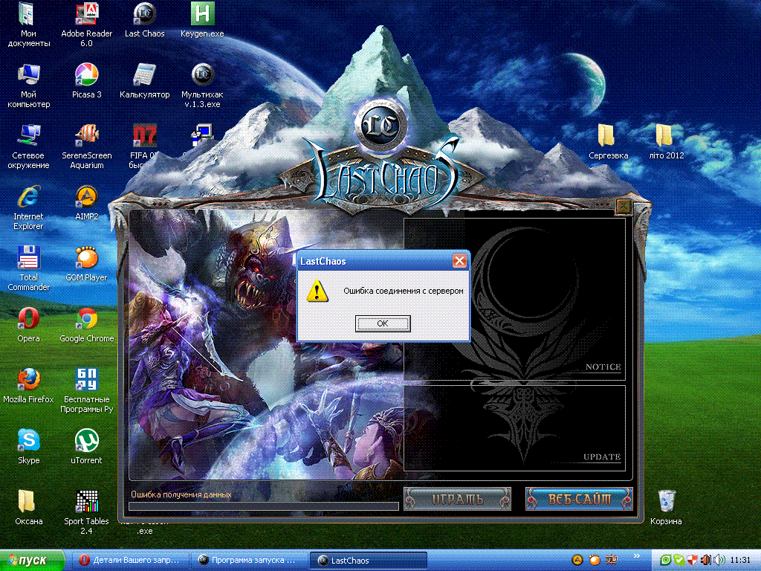Image resolution: width=761 pixels, height=571 pixels.
Task: Click the yellow warning icon in dialog
Action: (317, 291)
